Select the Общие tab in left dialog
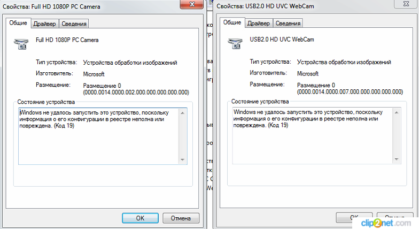 18,23
